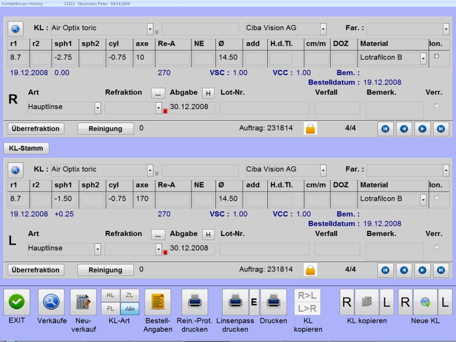
Task: Click the ellipsis button beside Refraktion left lens
Action: click(158, 235)
